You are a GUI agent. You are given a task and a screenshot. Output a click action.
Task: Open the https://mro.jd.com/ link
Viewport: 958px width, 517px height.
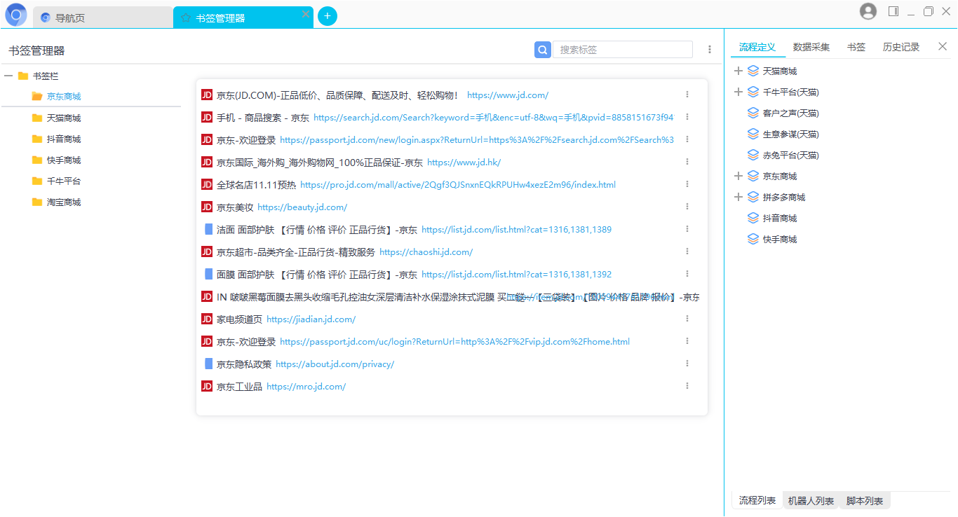click(306, 387)
